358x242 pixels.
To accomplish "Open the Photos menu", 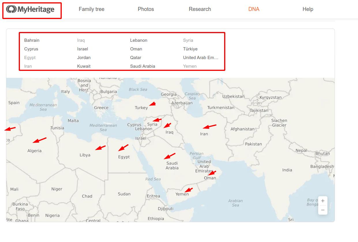I will click(x=146, y=9).
